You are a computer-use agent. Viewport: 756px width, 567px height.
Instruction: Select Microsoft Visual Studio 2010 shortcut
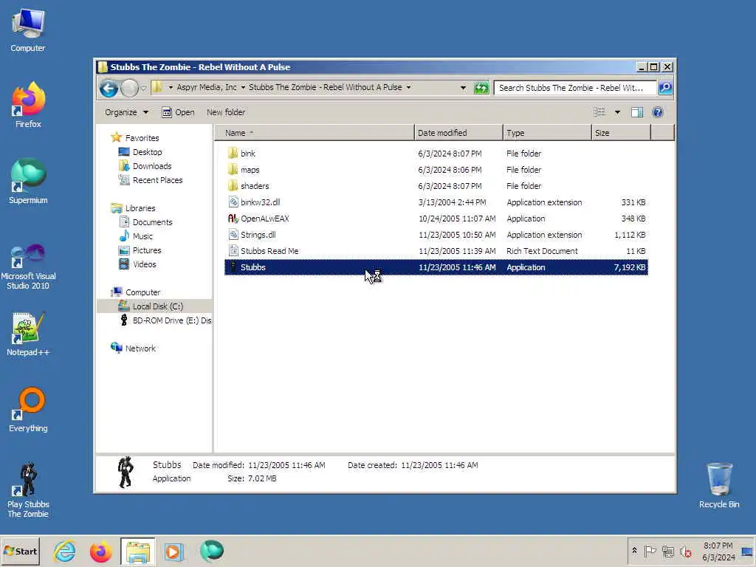28,267
